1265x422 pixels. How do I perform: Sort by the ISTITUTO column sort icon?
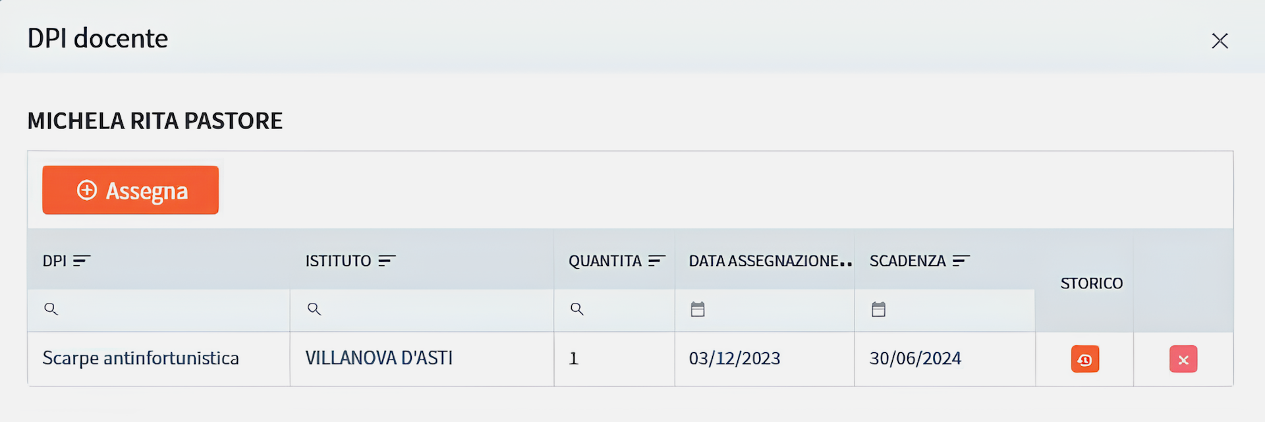(387, 261)
